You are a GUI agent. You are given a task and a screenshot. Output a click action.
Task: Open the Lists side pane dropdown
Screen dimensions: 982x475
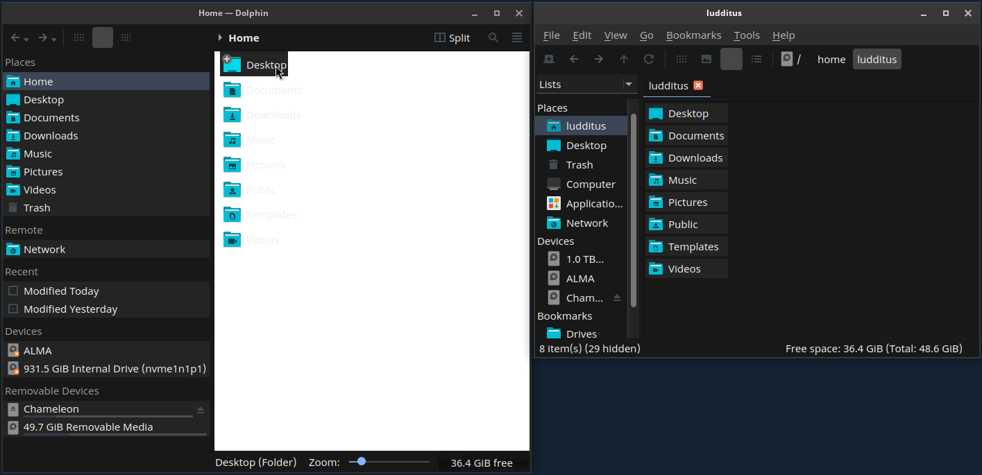coord(629,85)
